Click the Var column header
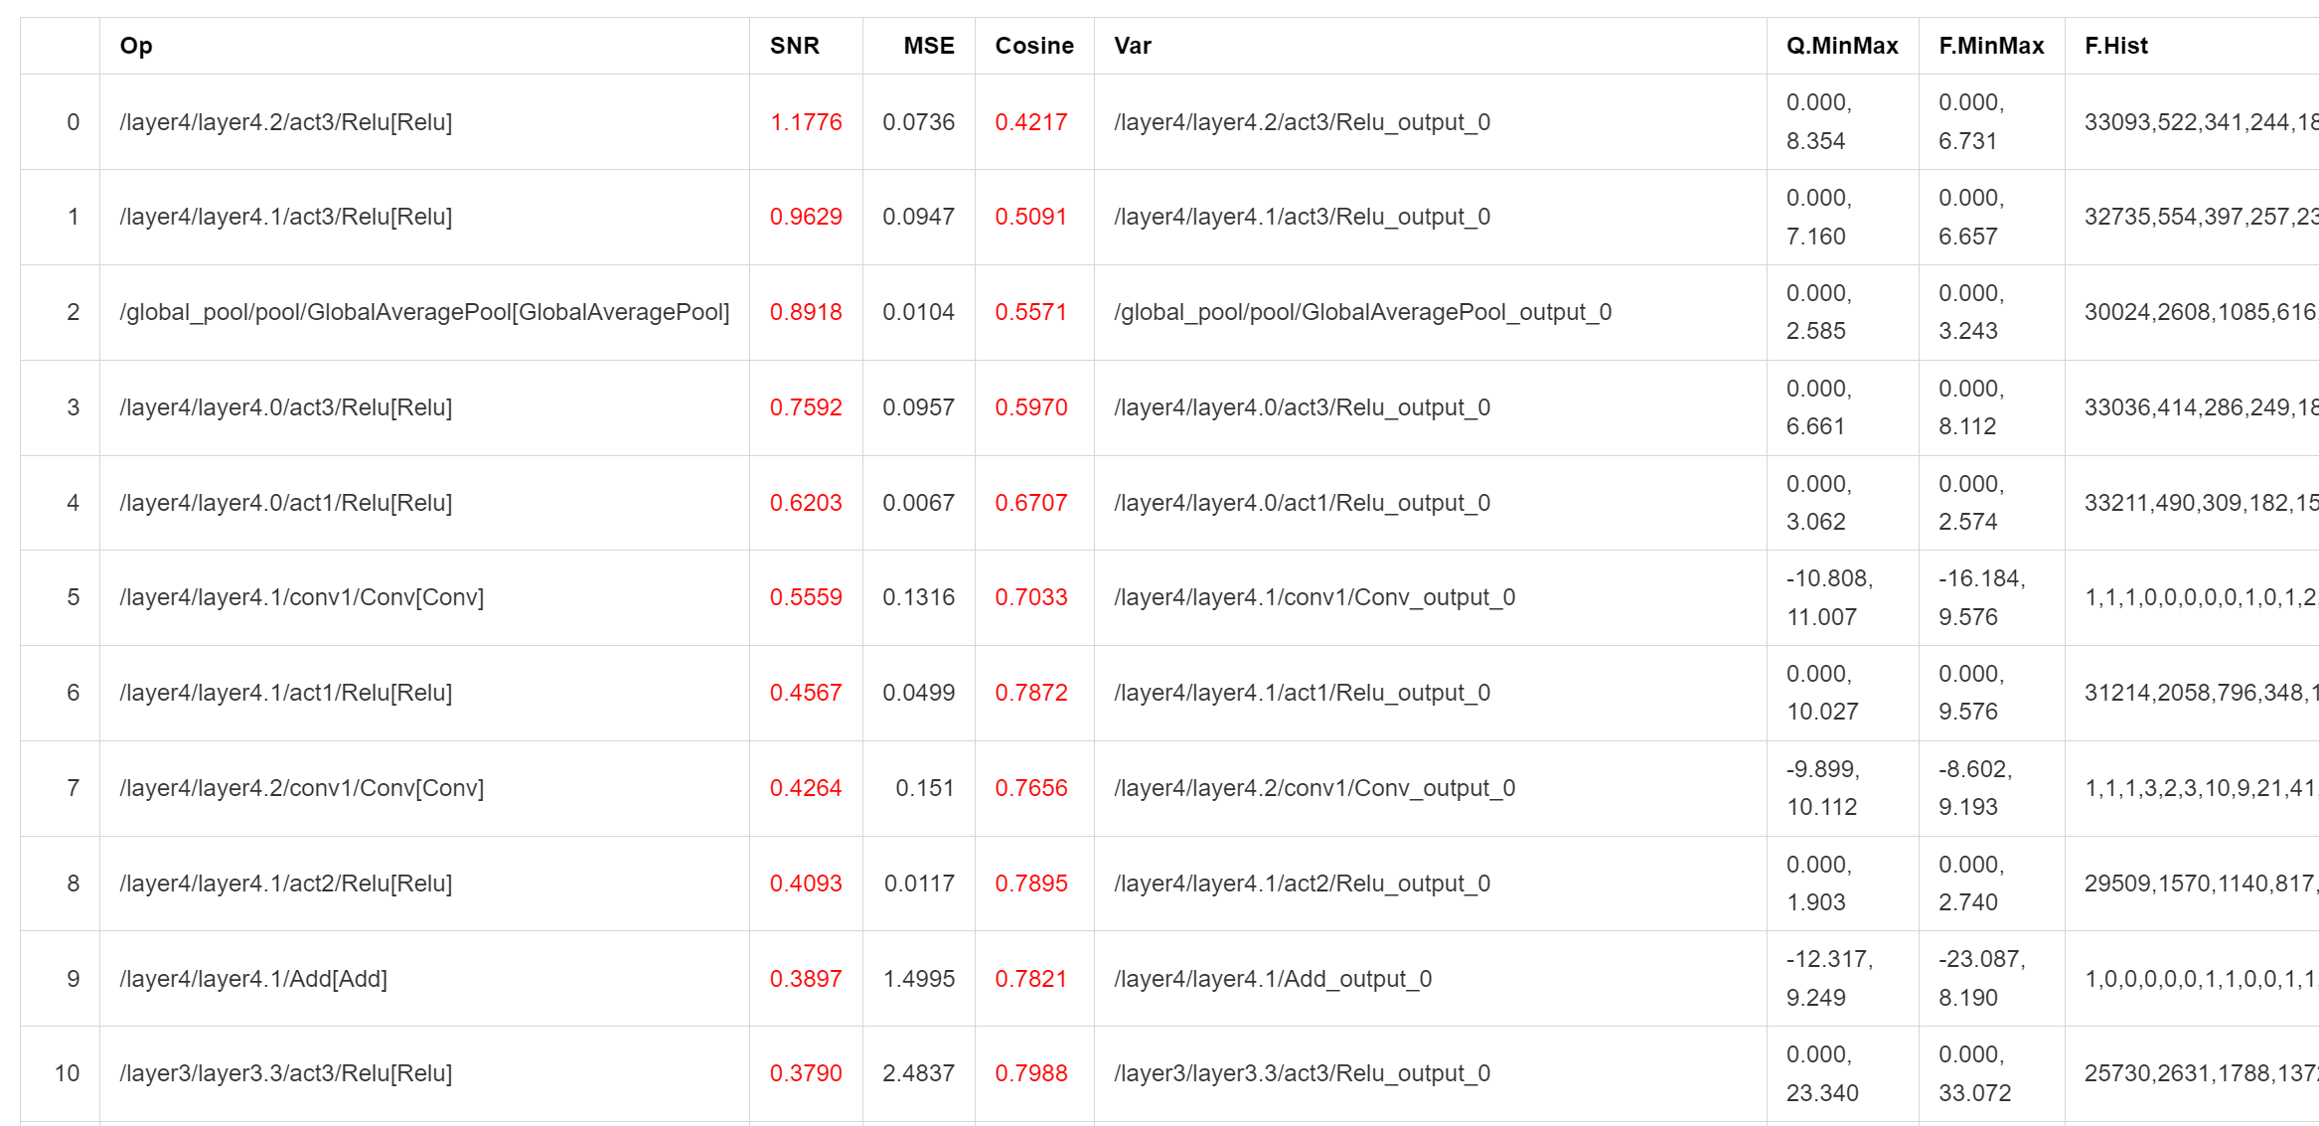The image size is (2319, 1126). point(1132,46)
